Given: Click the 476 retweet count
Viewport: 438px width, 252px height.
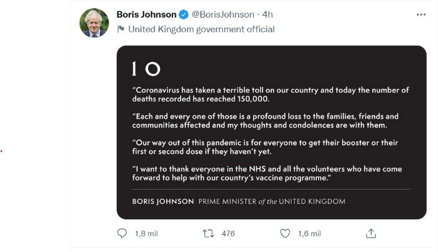Looking at the screenshot, I should point(228,233).
